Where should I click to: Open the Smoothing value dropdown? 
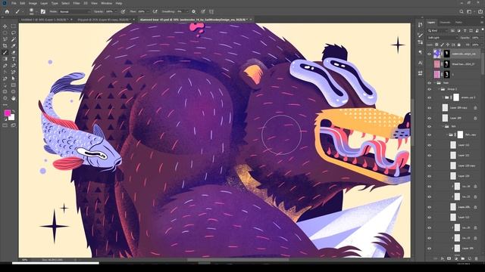tap(186, 12)
